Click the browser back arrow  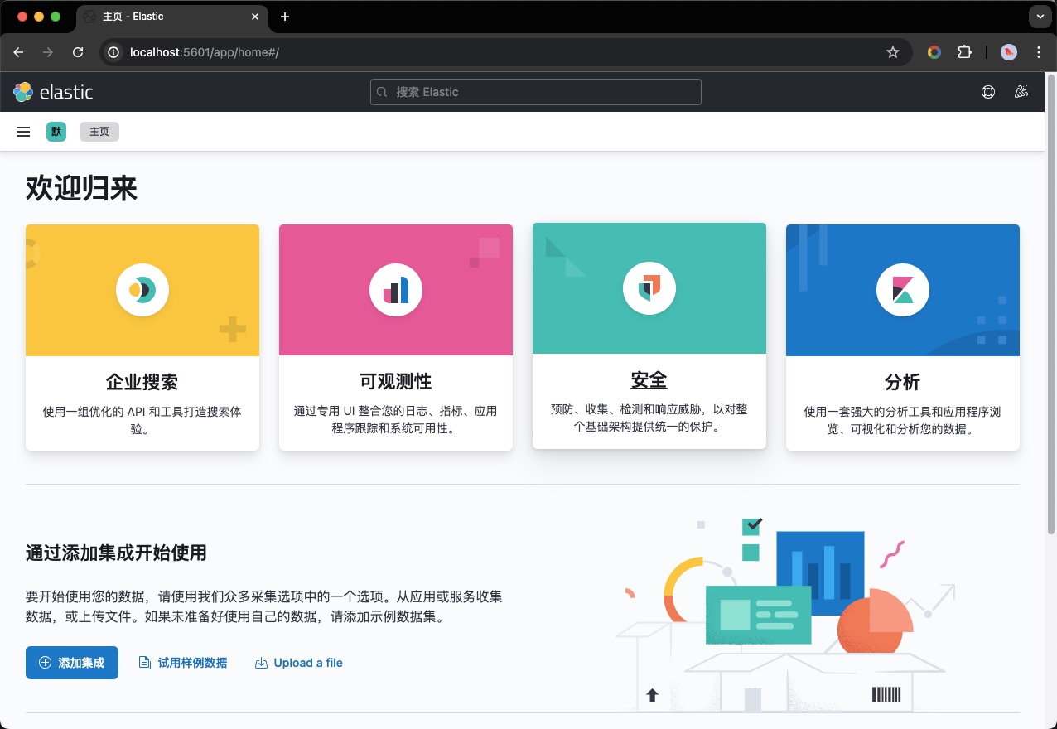tap(18, 51)
